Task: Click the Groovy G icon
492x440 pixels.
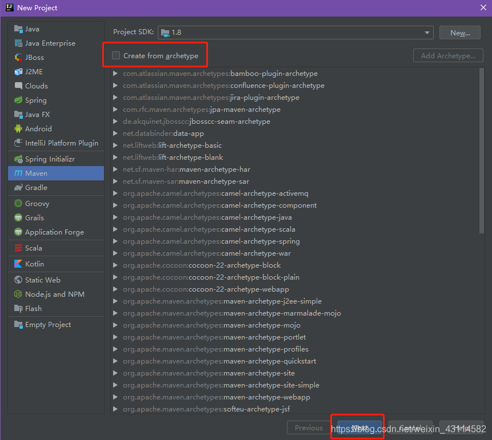Action: pos(18,203)
